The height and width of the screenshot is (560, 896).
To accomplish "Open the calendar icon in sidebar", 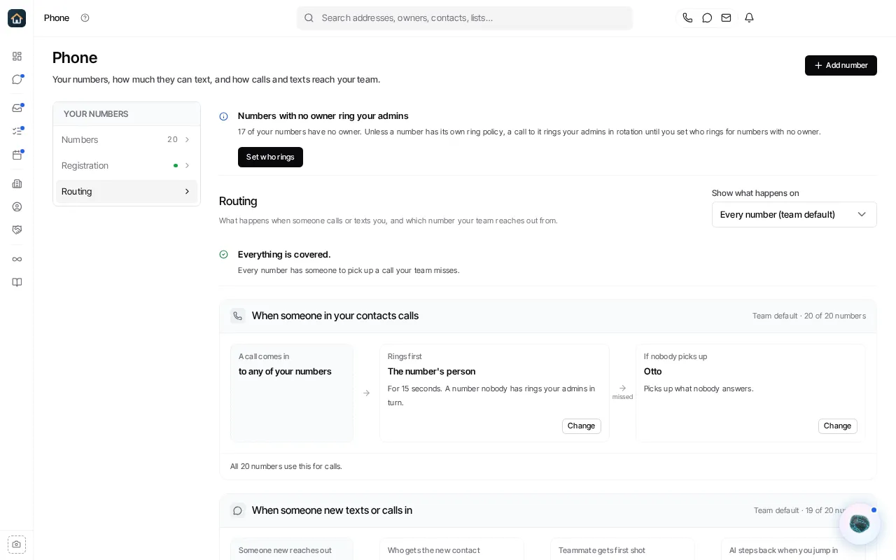I will tap(17, 155).
